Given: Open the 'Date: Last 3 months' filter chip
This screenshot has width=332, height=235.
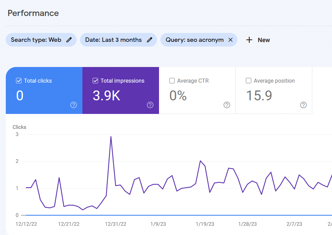Looking at the screenshot, I should click(x=113, y=40).
